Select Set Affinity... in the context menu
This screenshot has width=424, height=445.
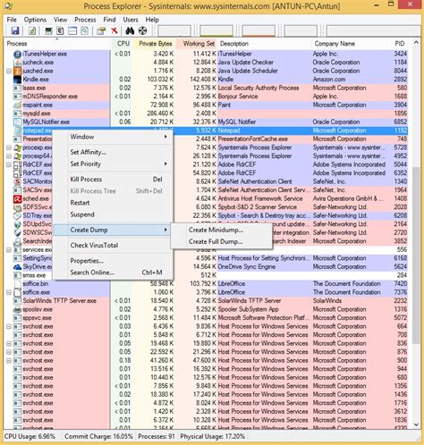pyautogui.click(x=113, y=152)
